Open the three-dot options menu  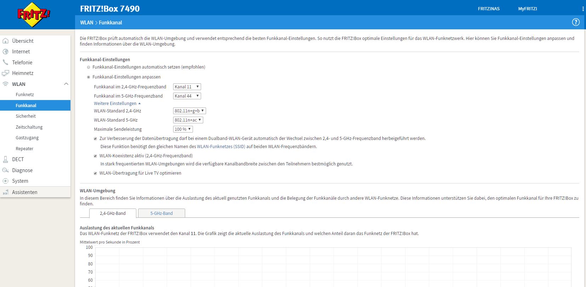tap(583, 9)
